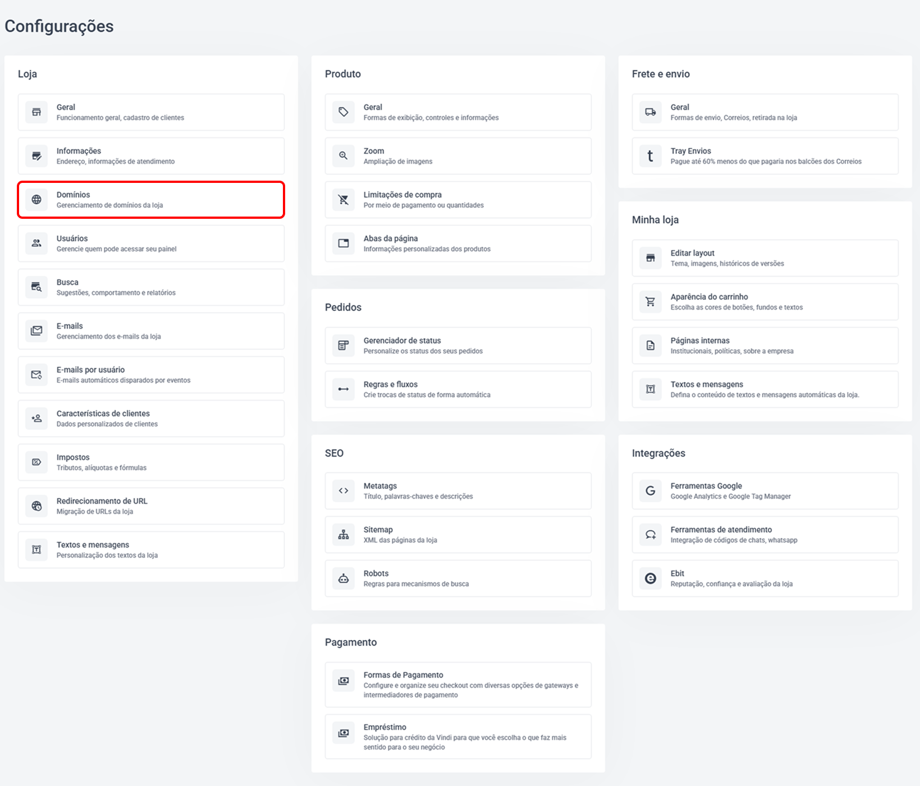Screen dimensions: 920x786
Task: Open Páginas internas
Action: tap(765, 346)
